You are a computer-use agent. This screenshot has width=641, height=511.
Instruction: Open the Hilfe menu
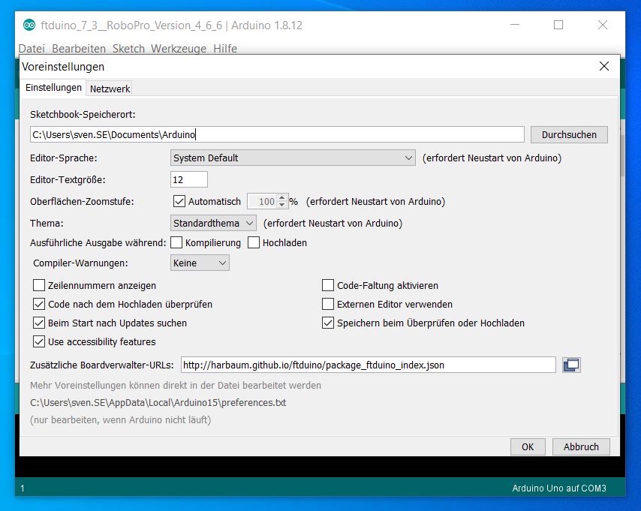pyautogui.click(x=225, y=48)
